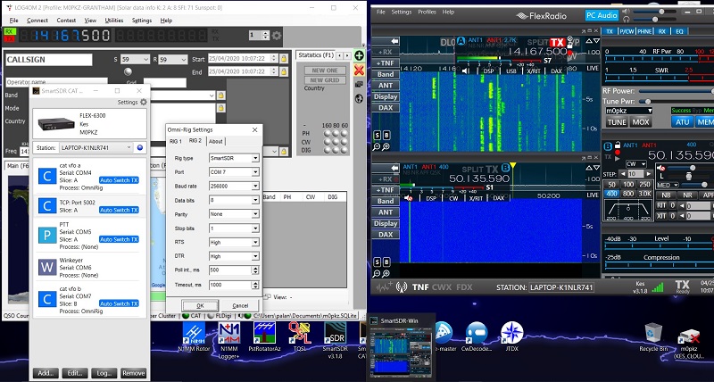Viewport: 714px width, 382px height.
Task: Click the 'cat vfo a' COM4 port icon
Action: point(47,176)
